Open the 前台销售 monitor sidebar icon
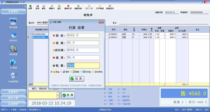Viewport: 210px width, 112px height. pyautogui.click(x=13, y=21)
